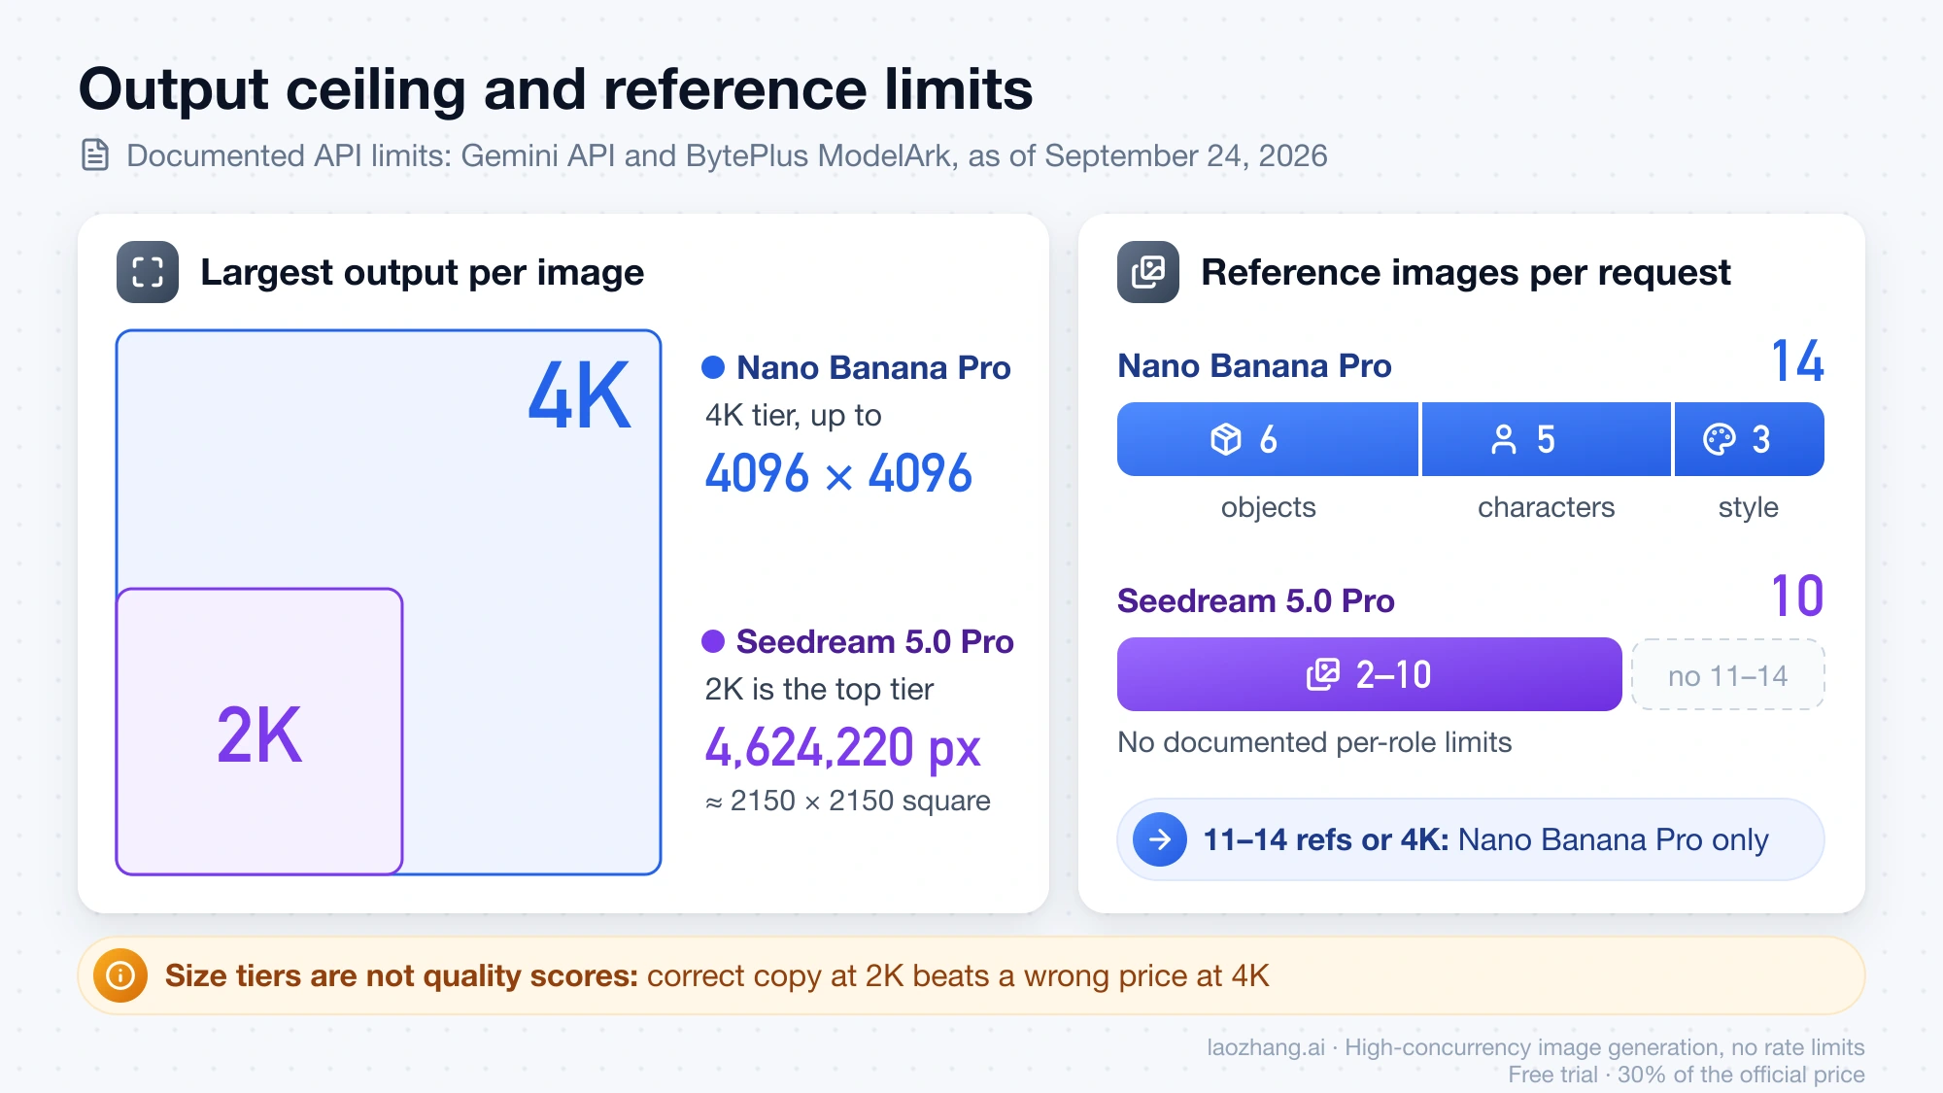
Task: Click the large '10' total number
Action: tap(1797, 596)
